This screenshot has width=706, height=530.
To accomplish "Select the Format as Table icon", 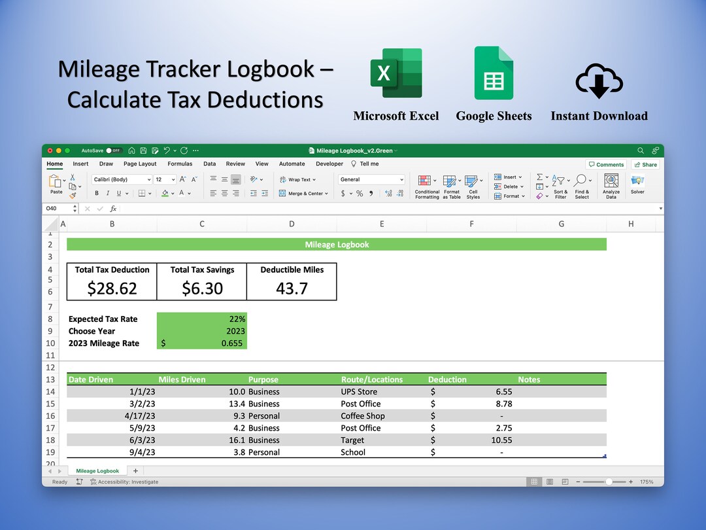I will (x=450, y=181).
